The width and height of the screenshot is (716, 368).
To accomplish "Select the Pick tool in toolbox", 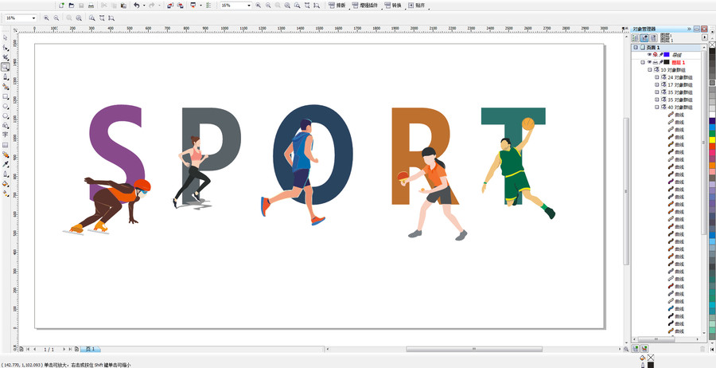I will pos(6,38).
